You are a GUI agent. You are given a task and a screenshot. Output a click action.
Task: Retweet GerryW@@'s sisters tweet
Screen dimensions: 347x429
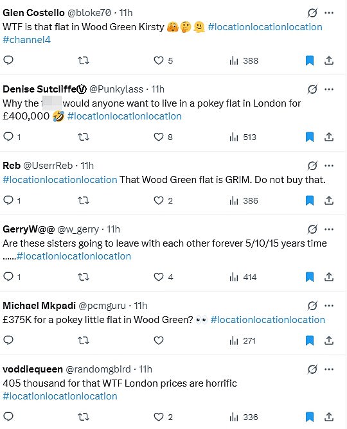[x=84, y=277]
